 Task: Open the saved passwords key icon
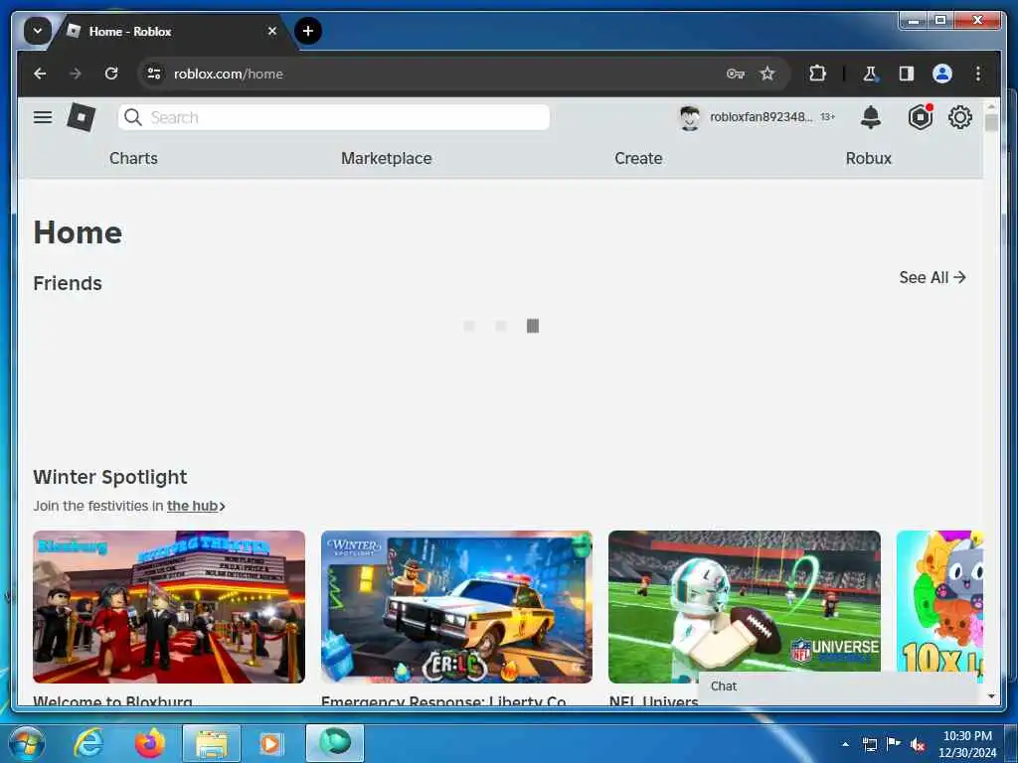tap(735, 74)
